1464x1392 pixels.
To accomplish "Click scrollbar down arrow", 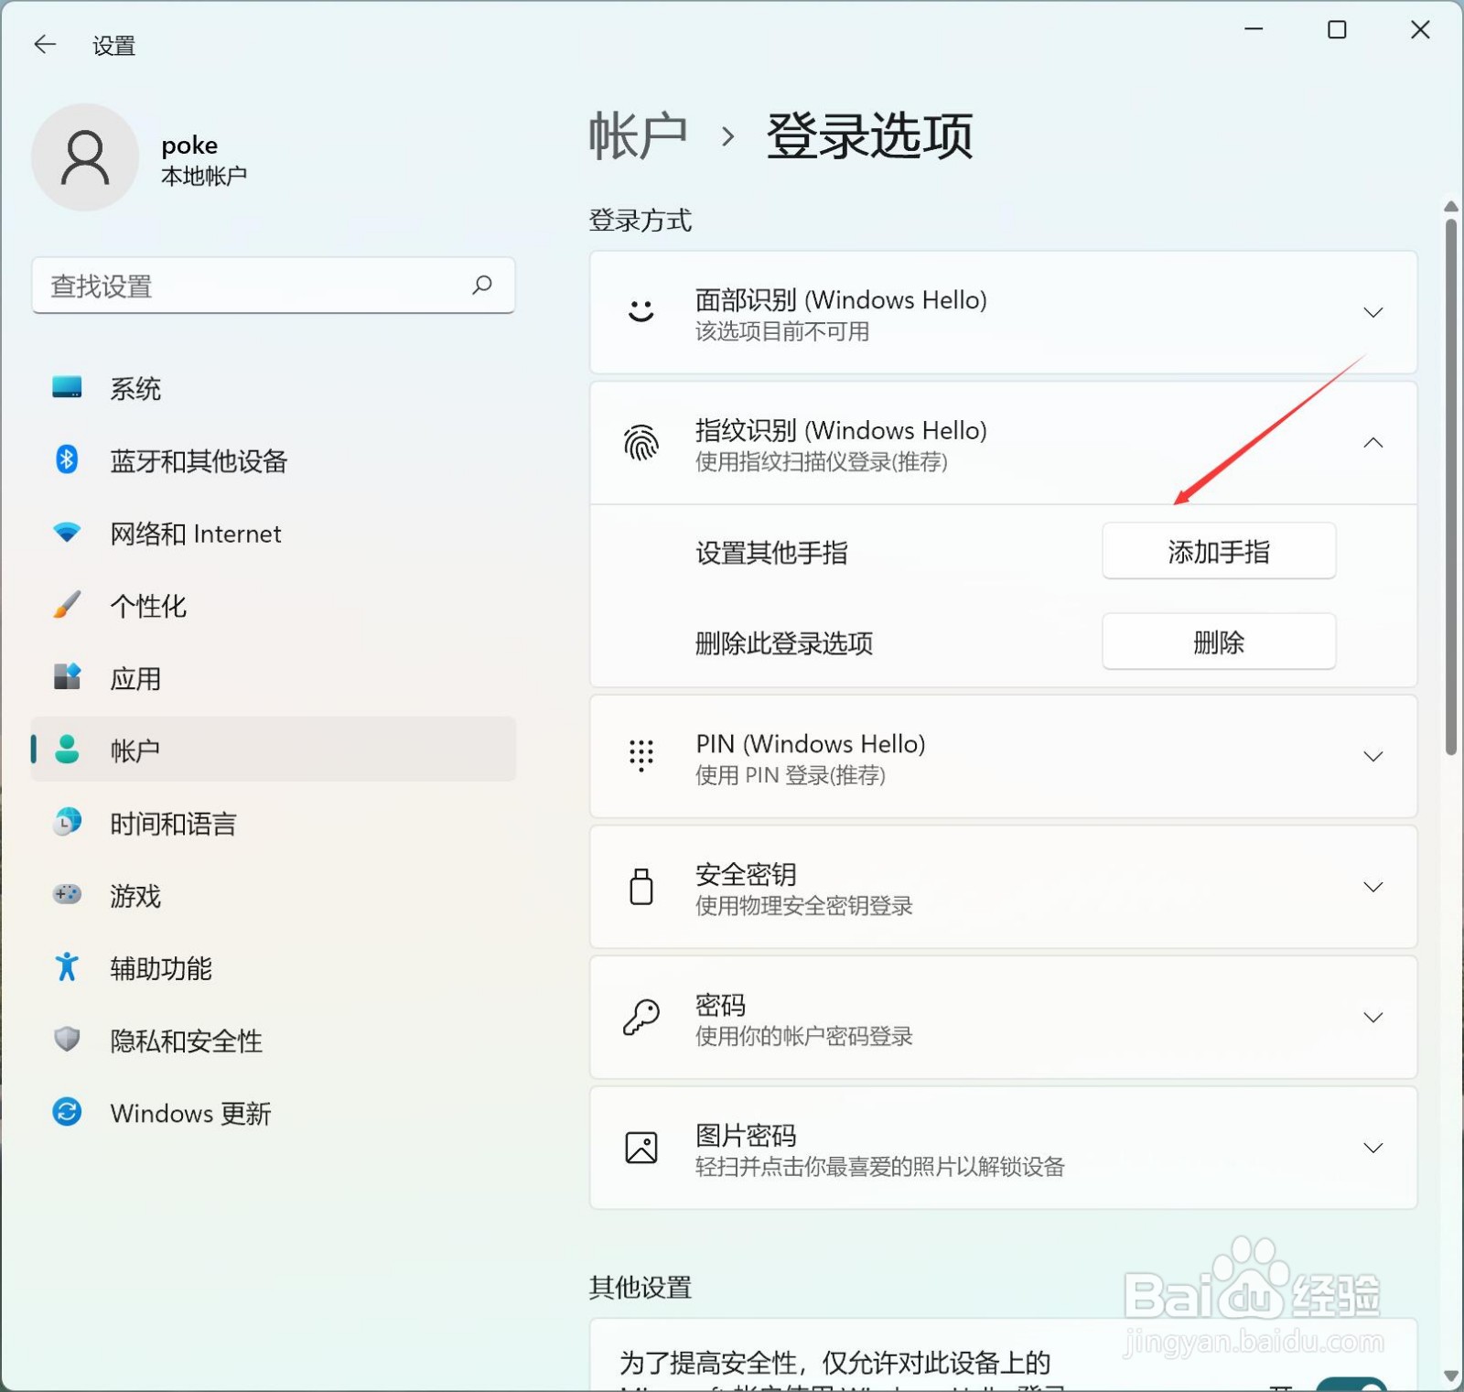I will [x=1451, y=1376].
